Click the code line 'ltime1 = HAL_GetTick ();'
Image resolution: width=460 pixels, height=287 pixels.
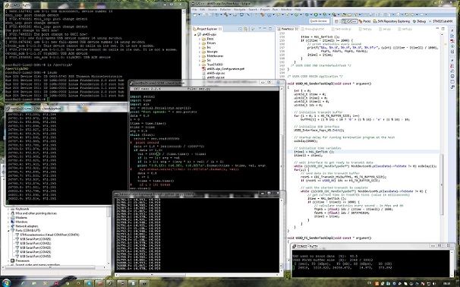click(314, 152)
